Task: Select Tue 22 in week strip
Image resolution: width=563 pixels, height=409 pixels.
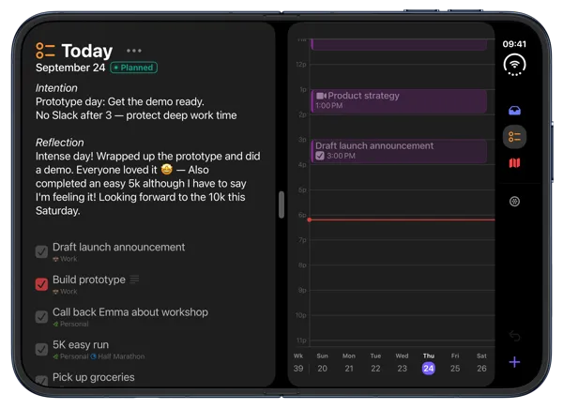Action: (375, 363)
